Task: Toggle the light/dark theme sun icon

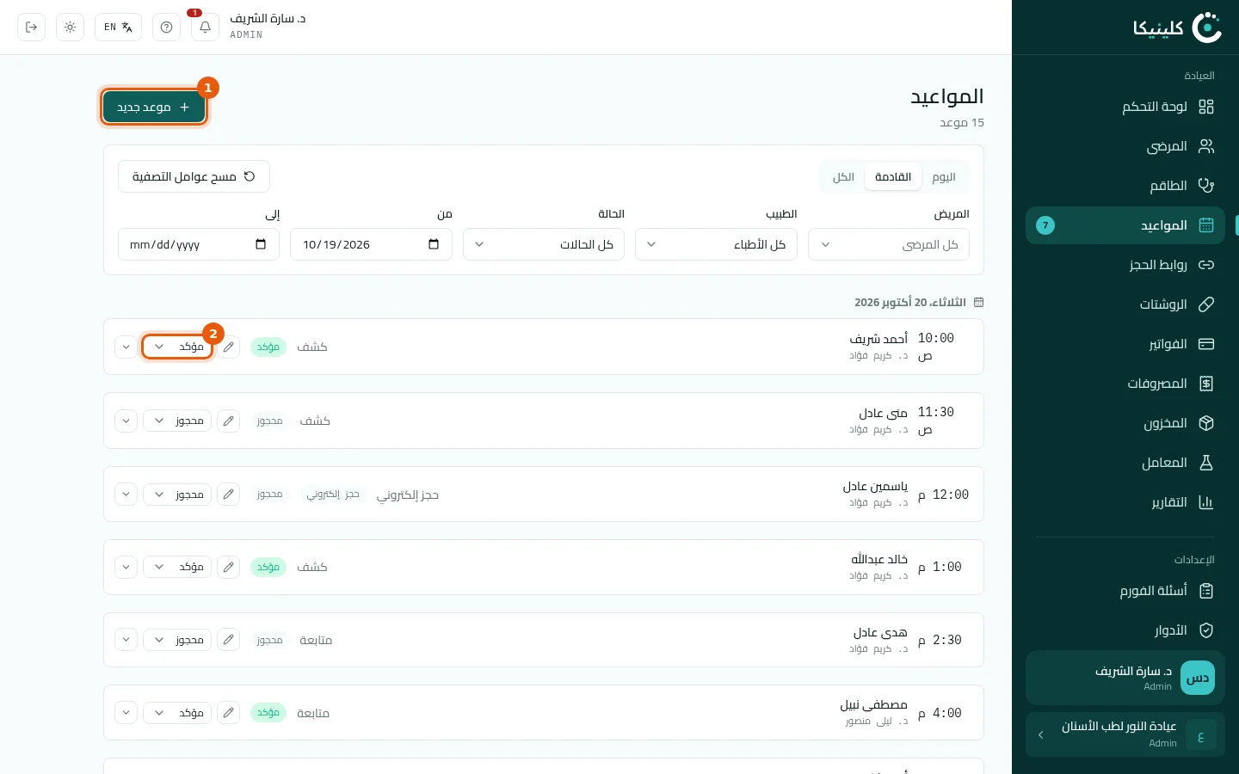Action: click(x=70, y=27)
